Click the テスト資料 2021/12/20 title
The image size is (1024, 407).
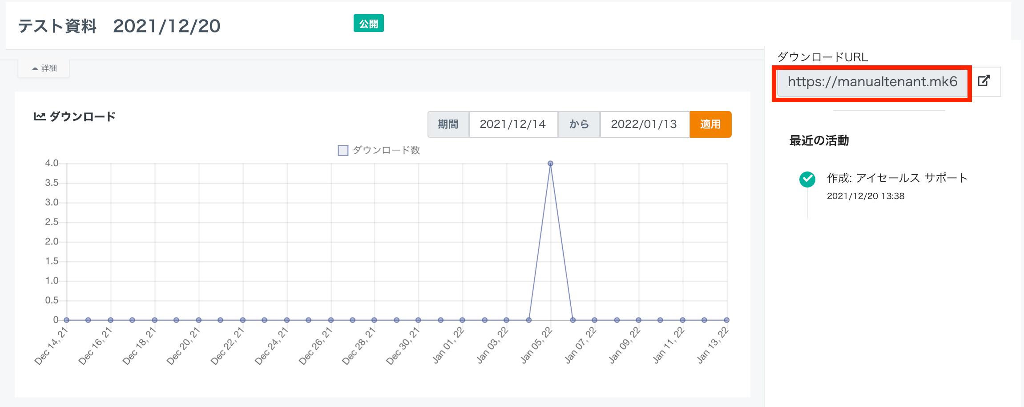click(119, 26)
